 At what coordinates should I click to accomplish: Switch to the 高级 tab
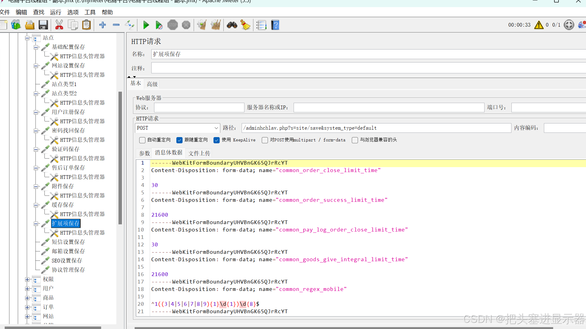(x=152, y=84)
